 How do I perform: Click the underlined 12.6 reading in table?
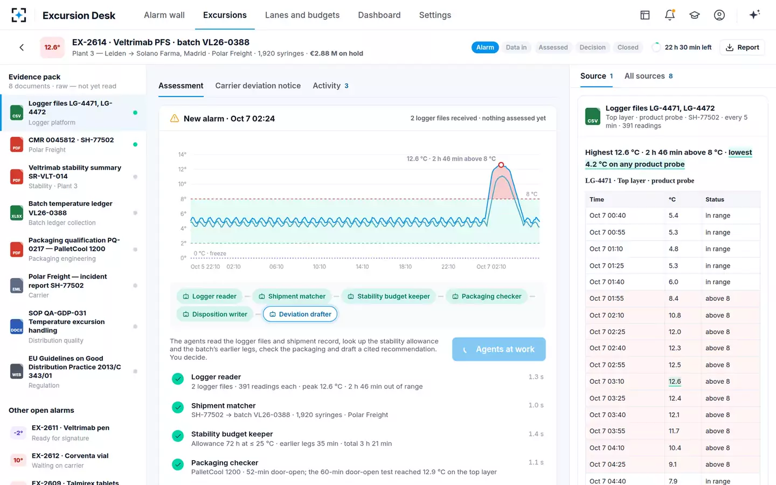tap(675, 382)
